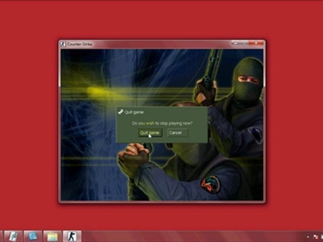
Task: Confirm quitting with the Quit game button
Action: (x=150, y=133)
